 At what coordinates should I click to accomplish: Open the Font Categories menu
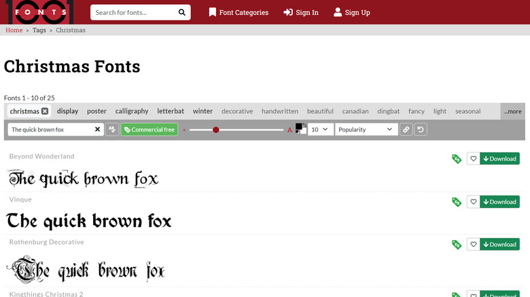[x=238, y=12]
